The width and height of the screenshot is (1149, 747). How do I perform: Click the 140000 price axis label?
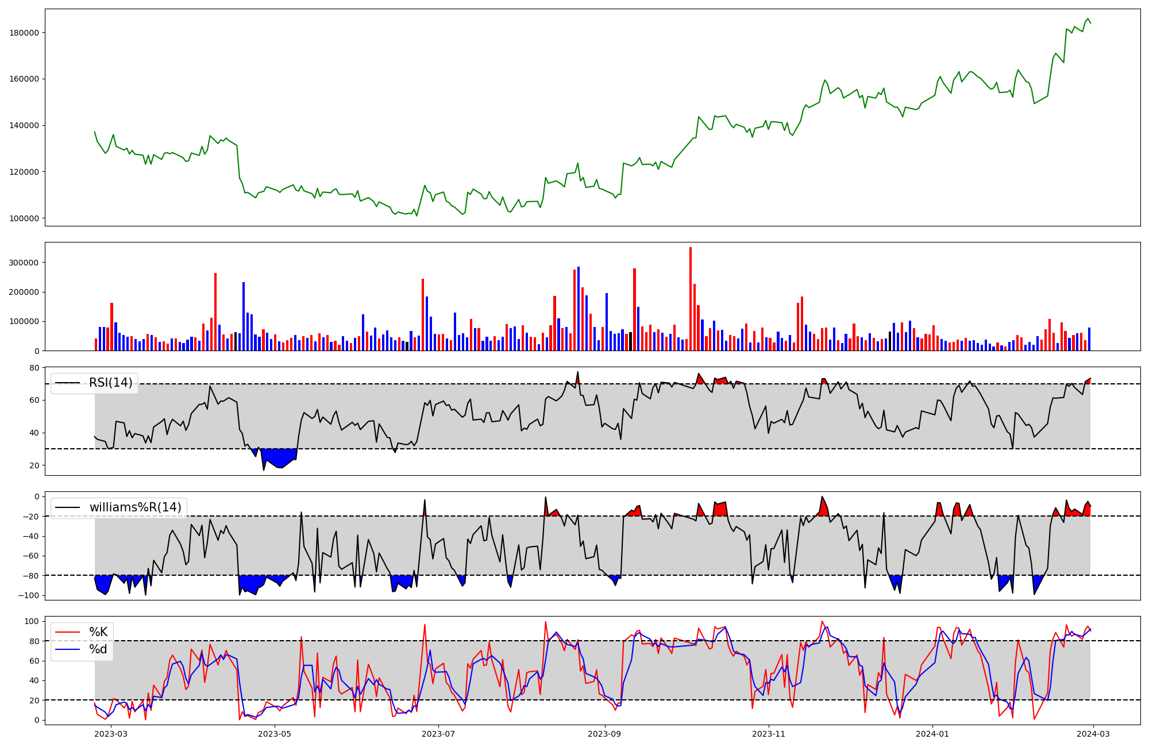(24, 126)
